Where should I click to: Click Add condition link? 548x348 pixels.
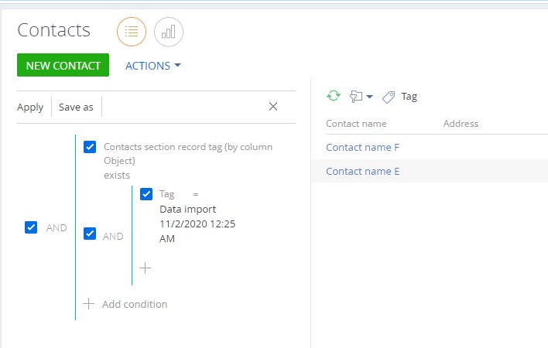135,305
